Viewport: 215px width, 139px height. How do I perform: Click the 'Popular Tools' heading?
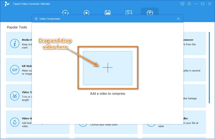[17, 27]
